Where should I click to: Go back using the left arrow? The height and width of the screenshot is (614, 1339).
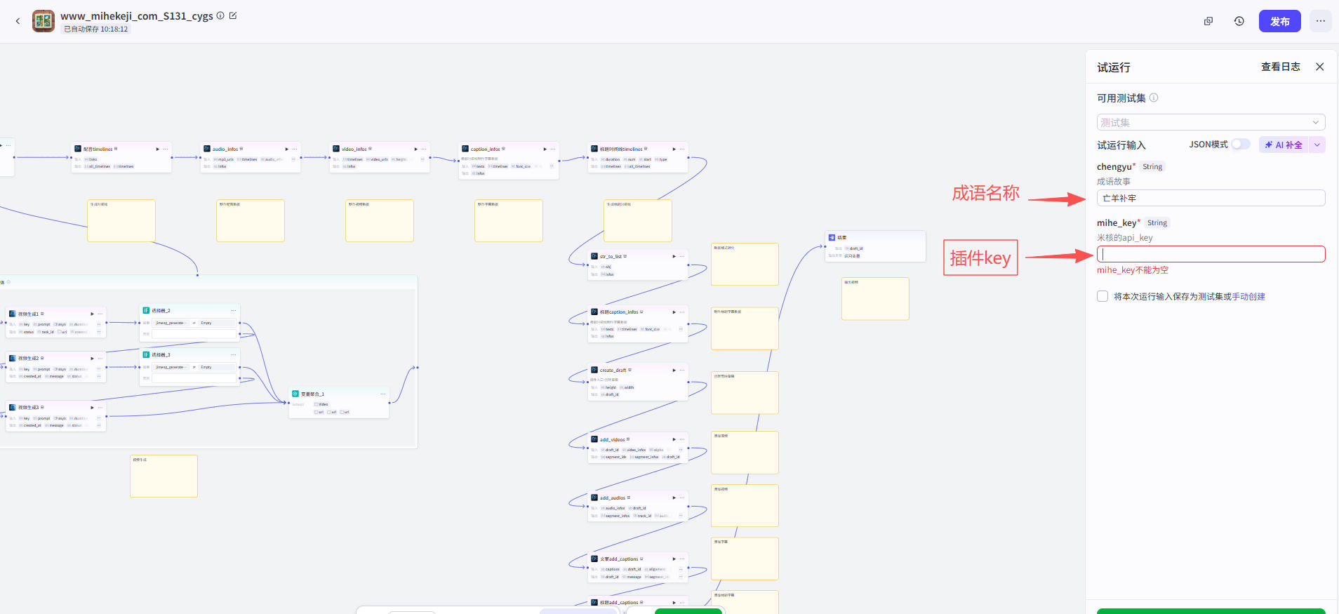pos(18,21)
